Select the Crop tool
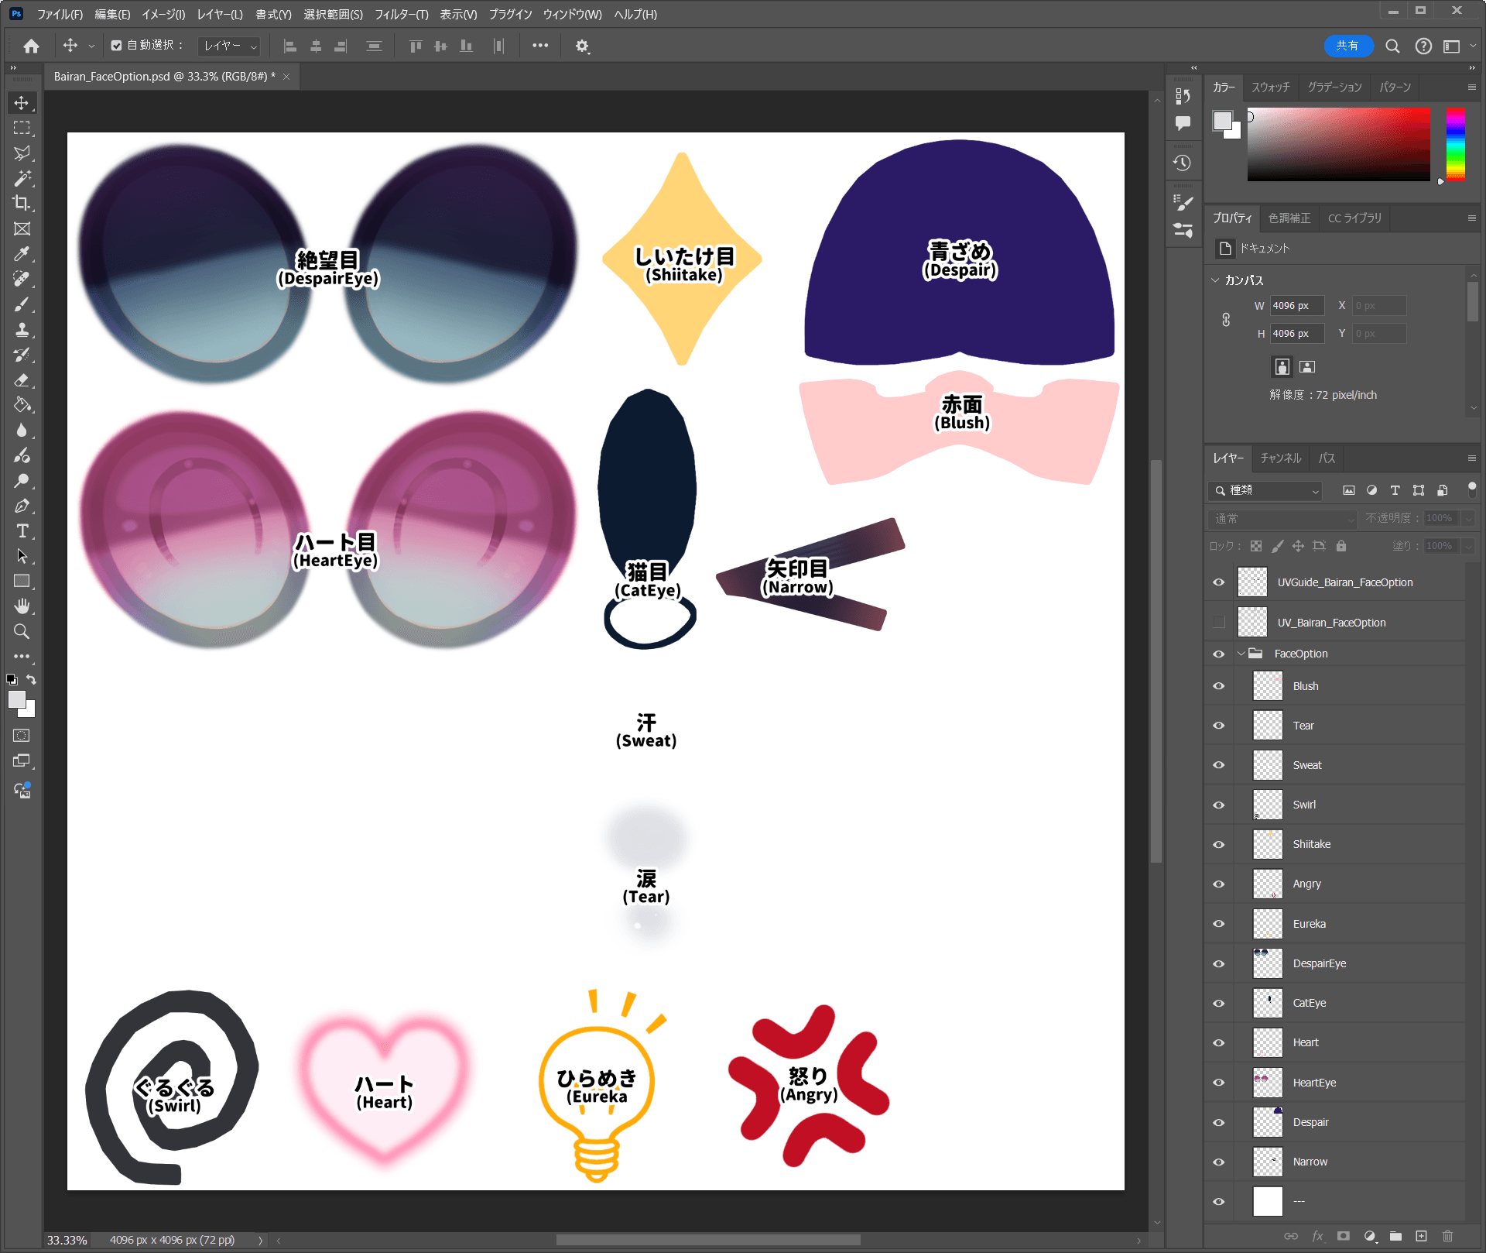Viewport: 1486px width, 1253px height. coord(22,204)
